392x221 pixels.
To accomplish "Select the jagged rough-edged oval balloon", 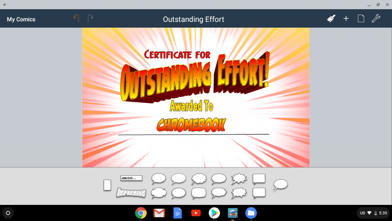I will click(x=219, y=193).
